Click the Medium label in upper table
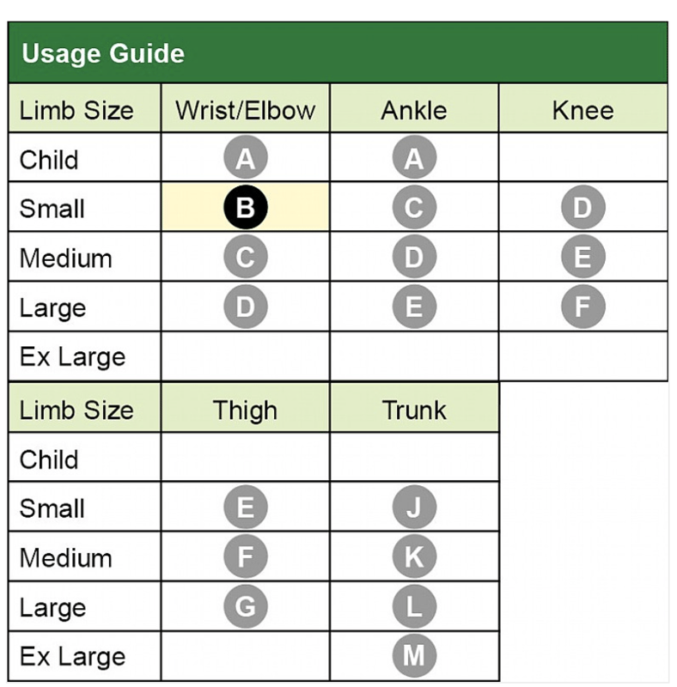The image size is (677, 687). [65, 258]
